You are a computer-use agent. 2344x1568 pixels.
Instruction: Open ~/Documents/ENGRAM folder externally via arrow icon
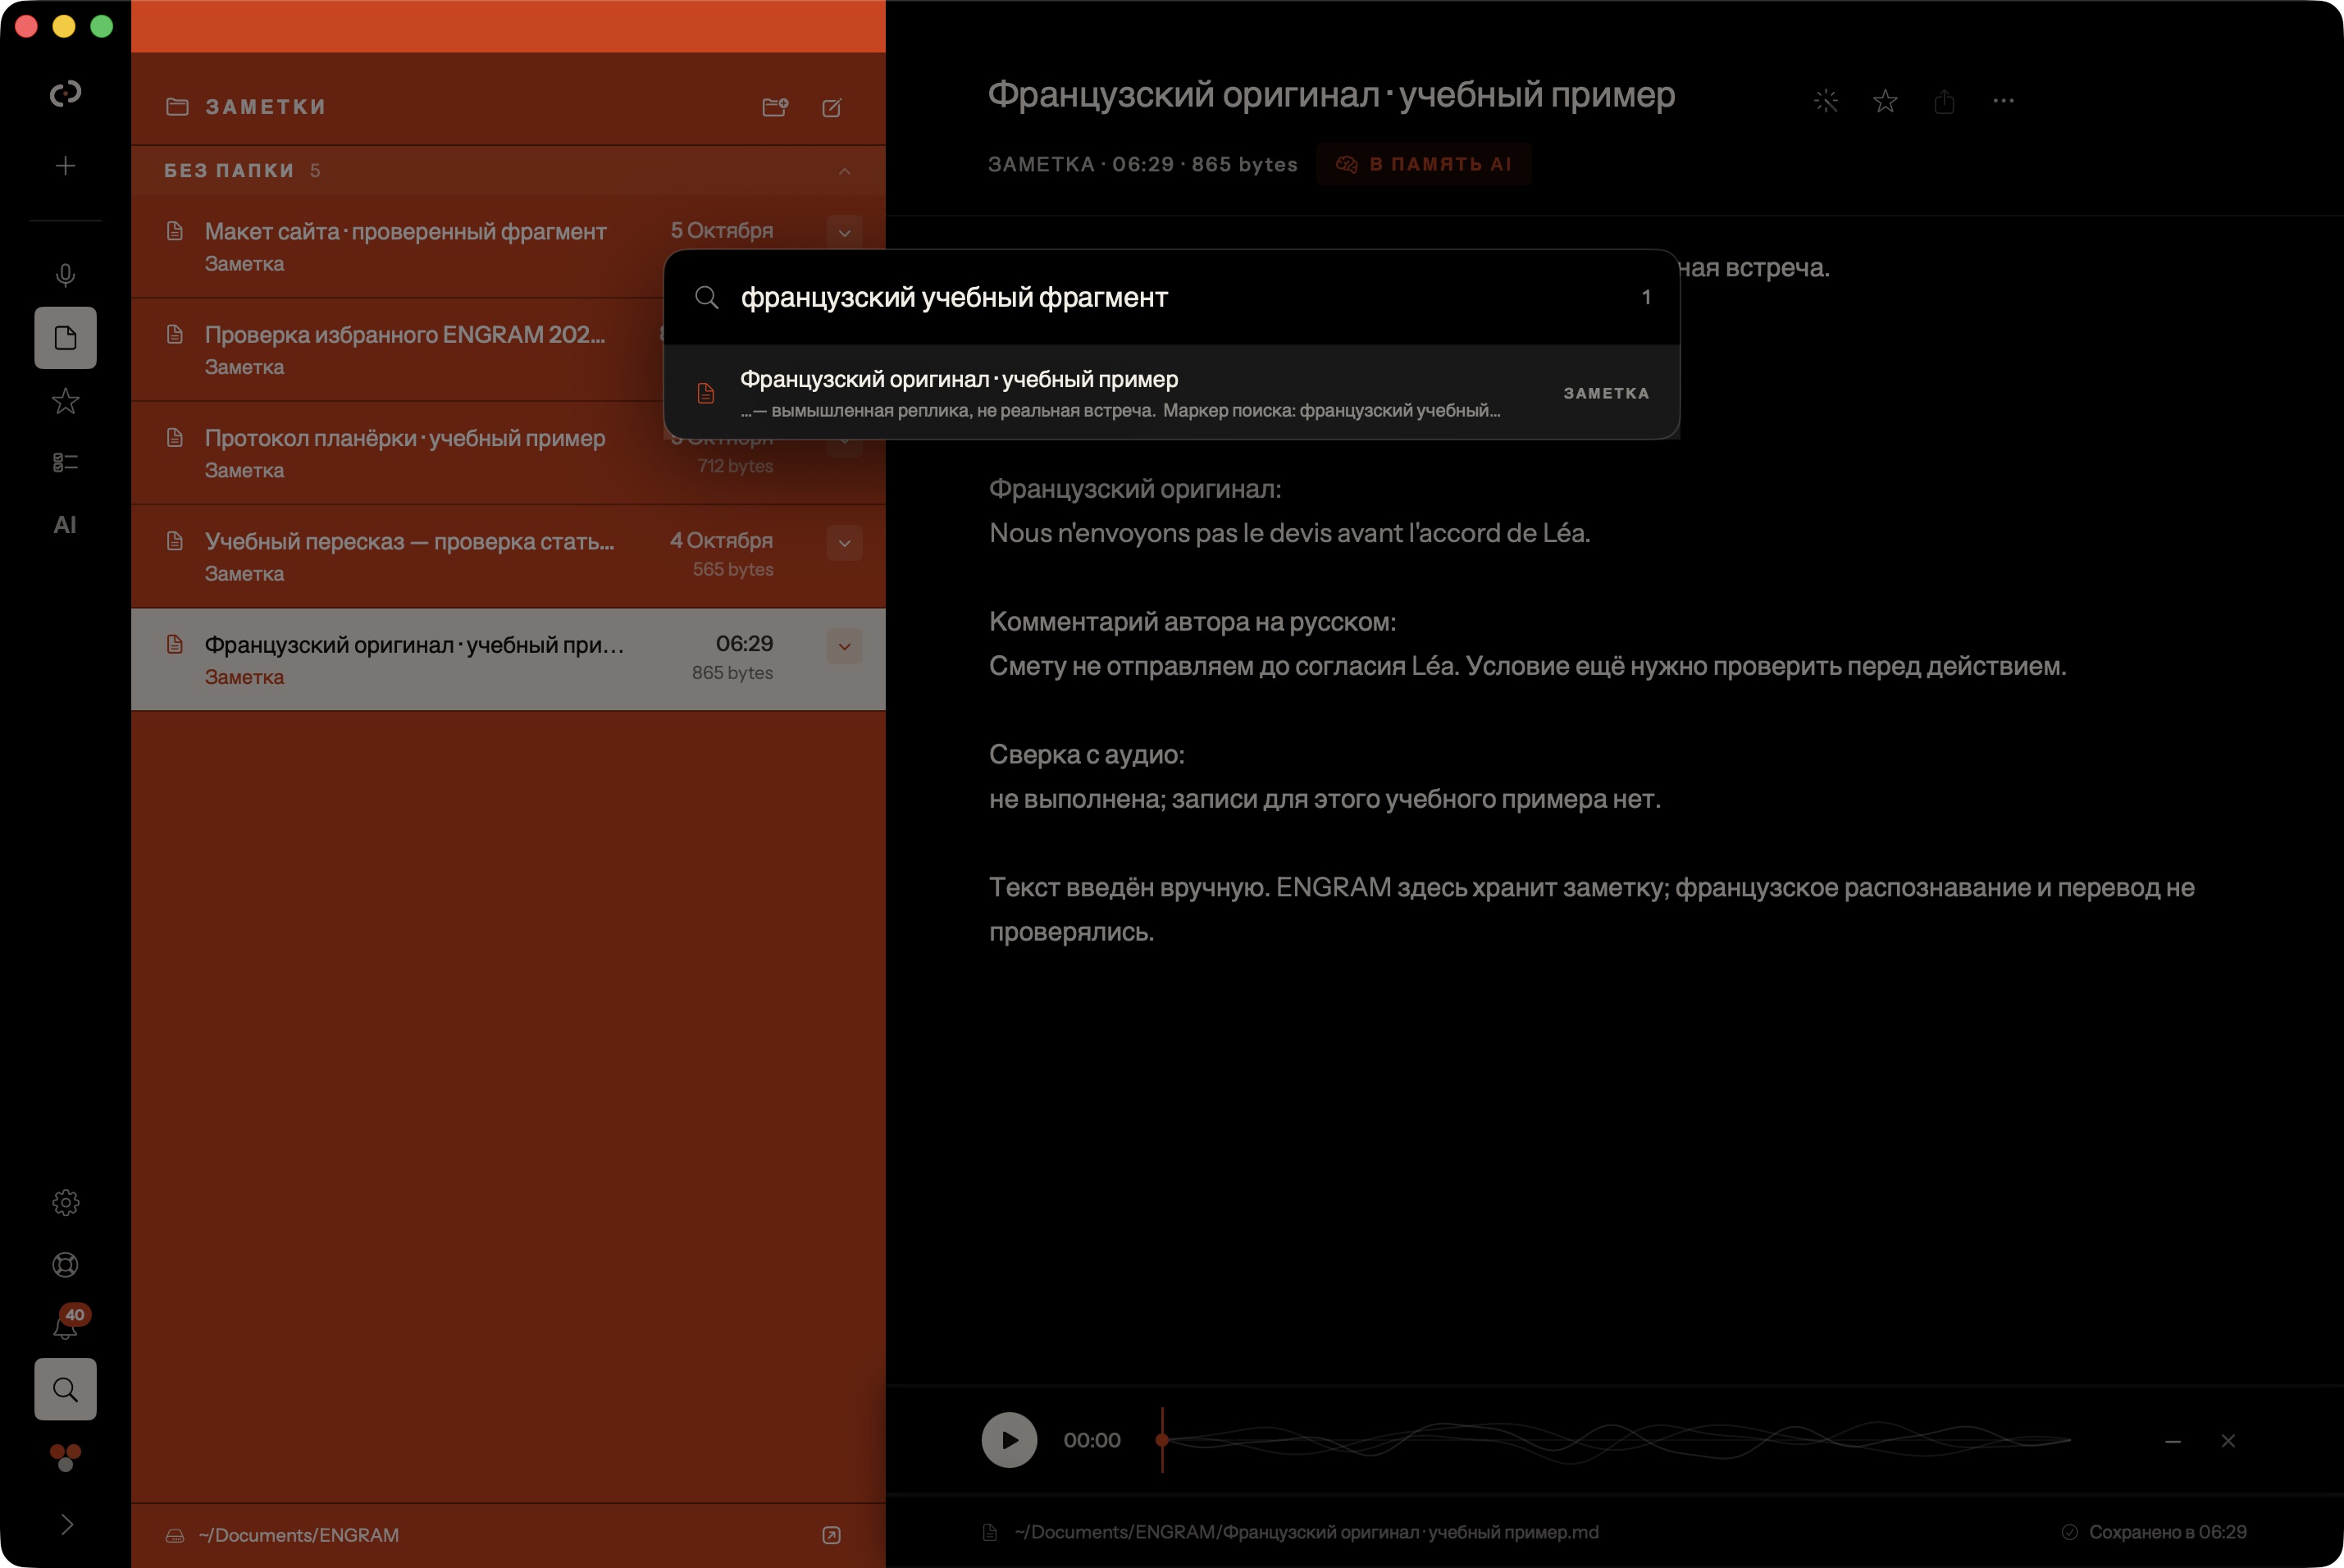coord(831,1535)
